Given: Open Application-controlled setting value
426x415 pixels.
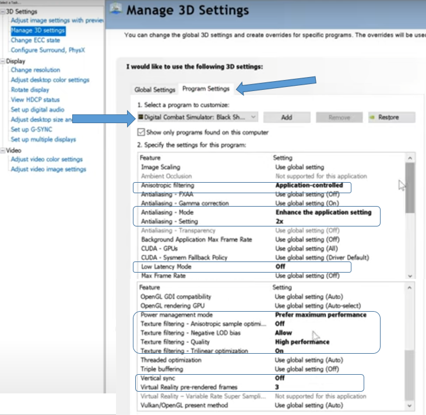Looking at the screenshot, I should (x=309, y=186).
